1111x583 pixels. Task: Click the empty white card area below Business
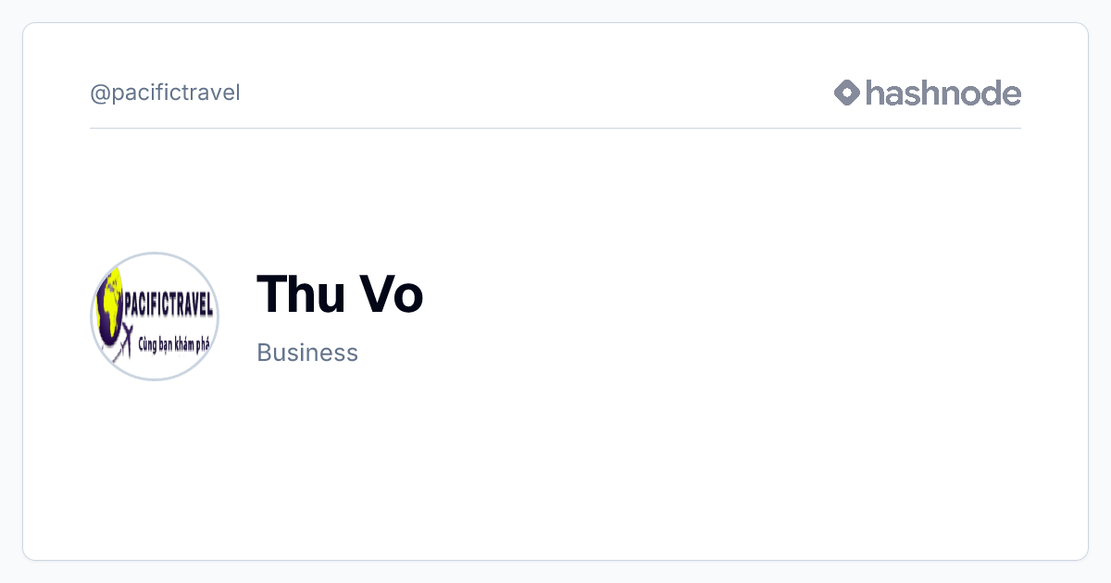click(x=555, y=463)
